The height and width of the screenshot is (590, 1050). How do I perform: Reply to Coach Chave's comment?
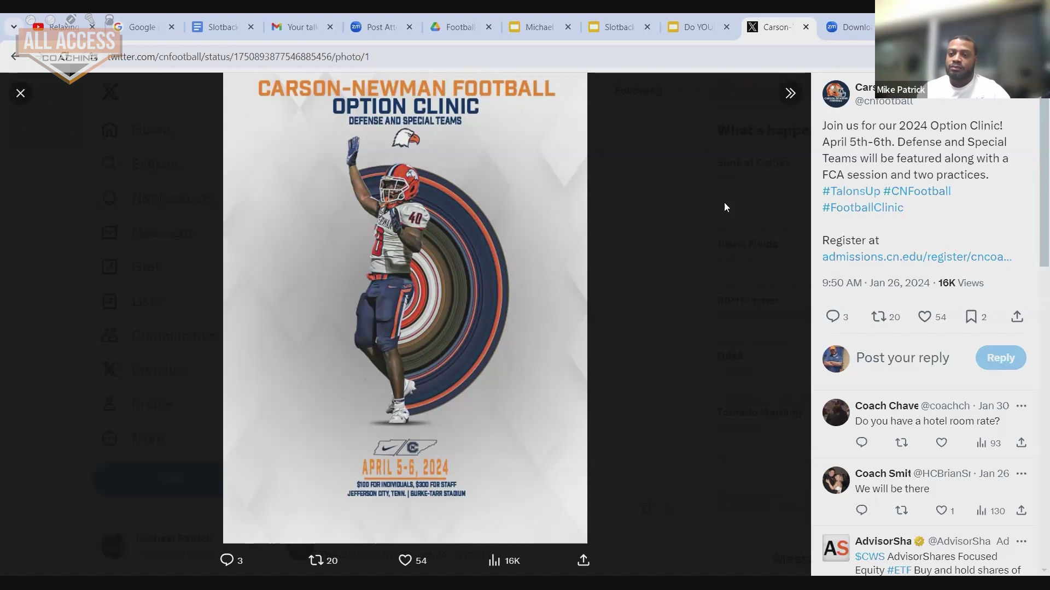[861, 442]
